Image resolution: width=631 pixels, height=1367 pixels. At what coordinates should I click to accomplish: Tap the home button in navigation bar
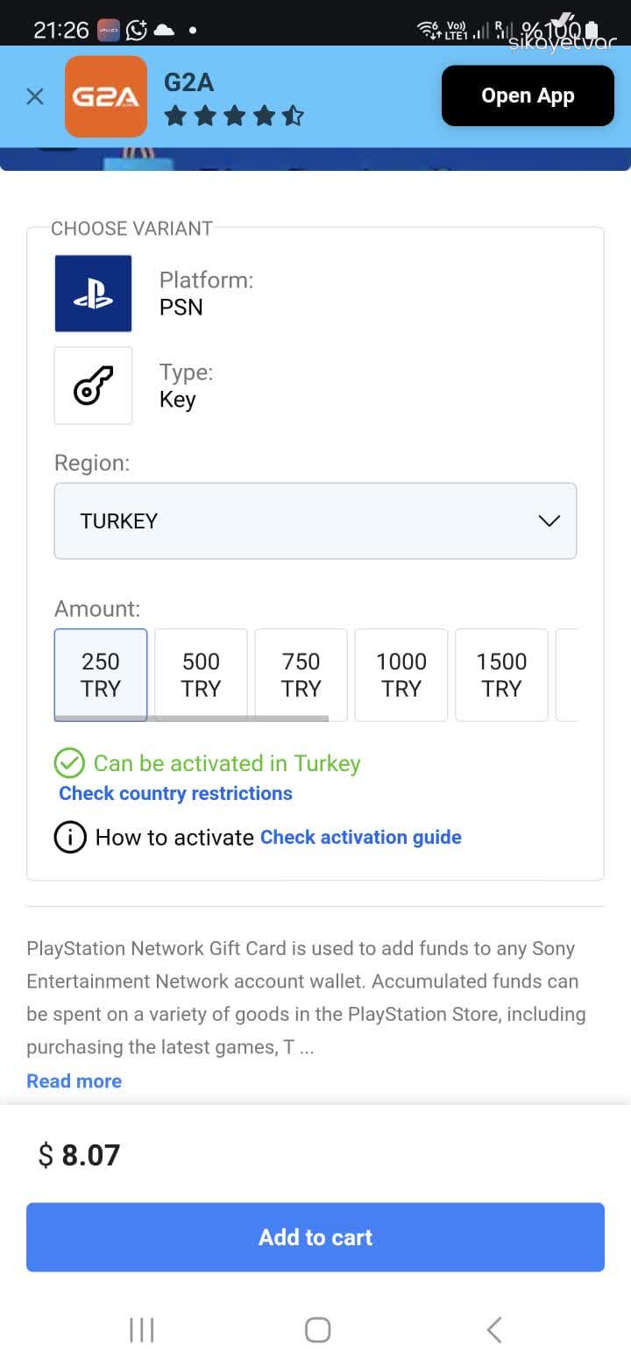[x=317, y=1328]
